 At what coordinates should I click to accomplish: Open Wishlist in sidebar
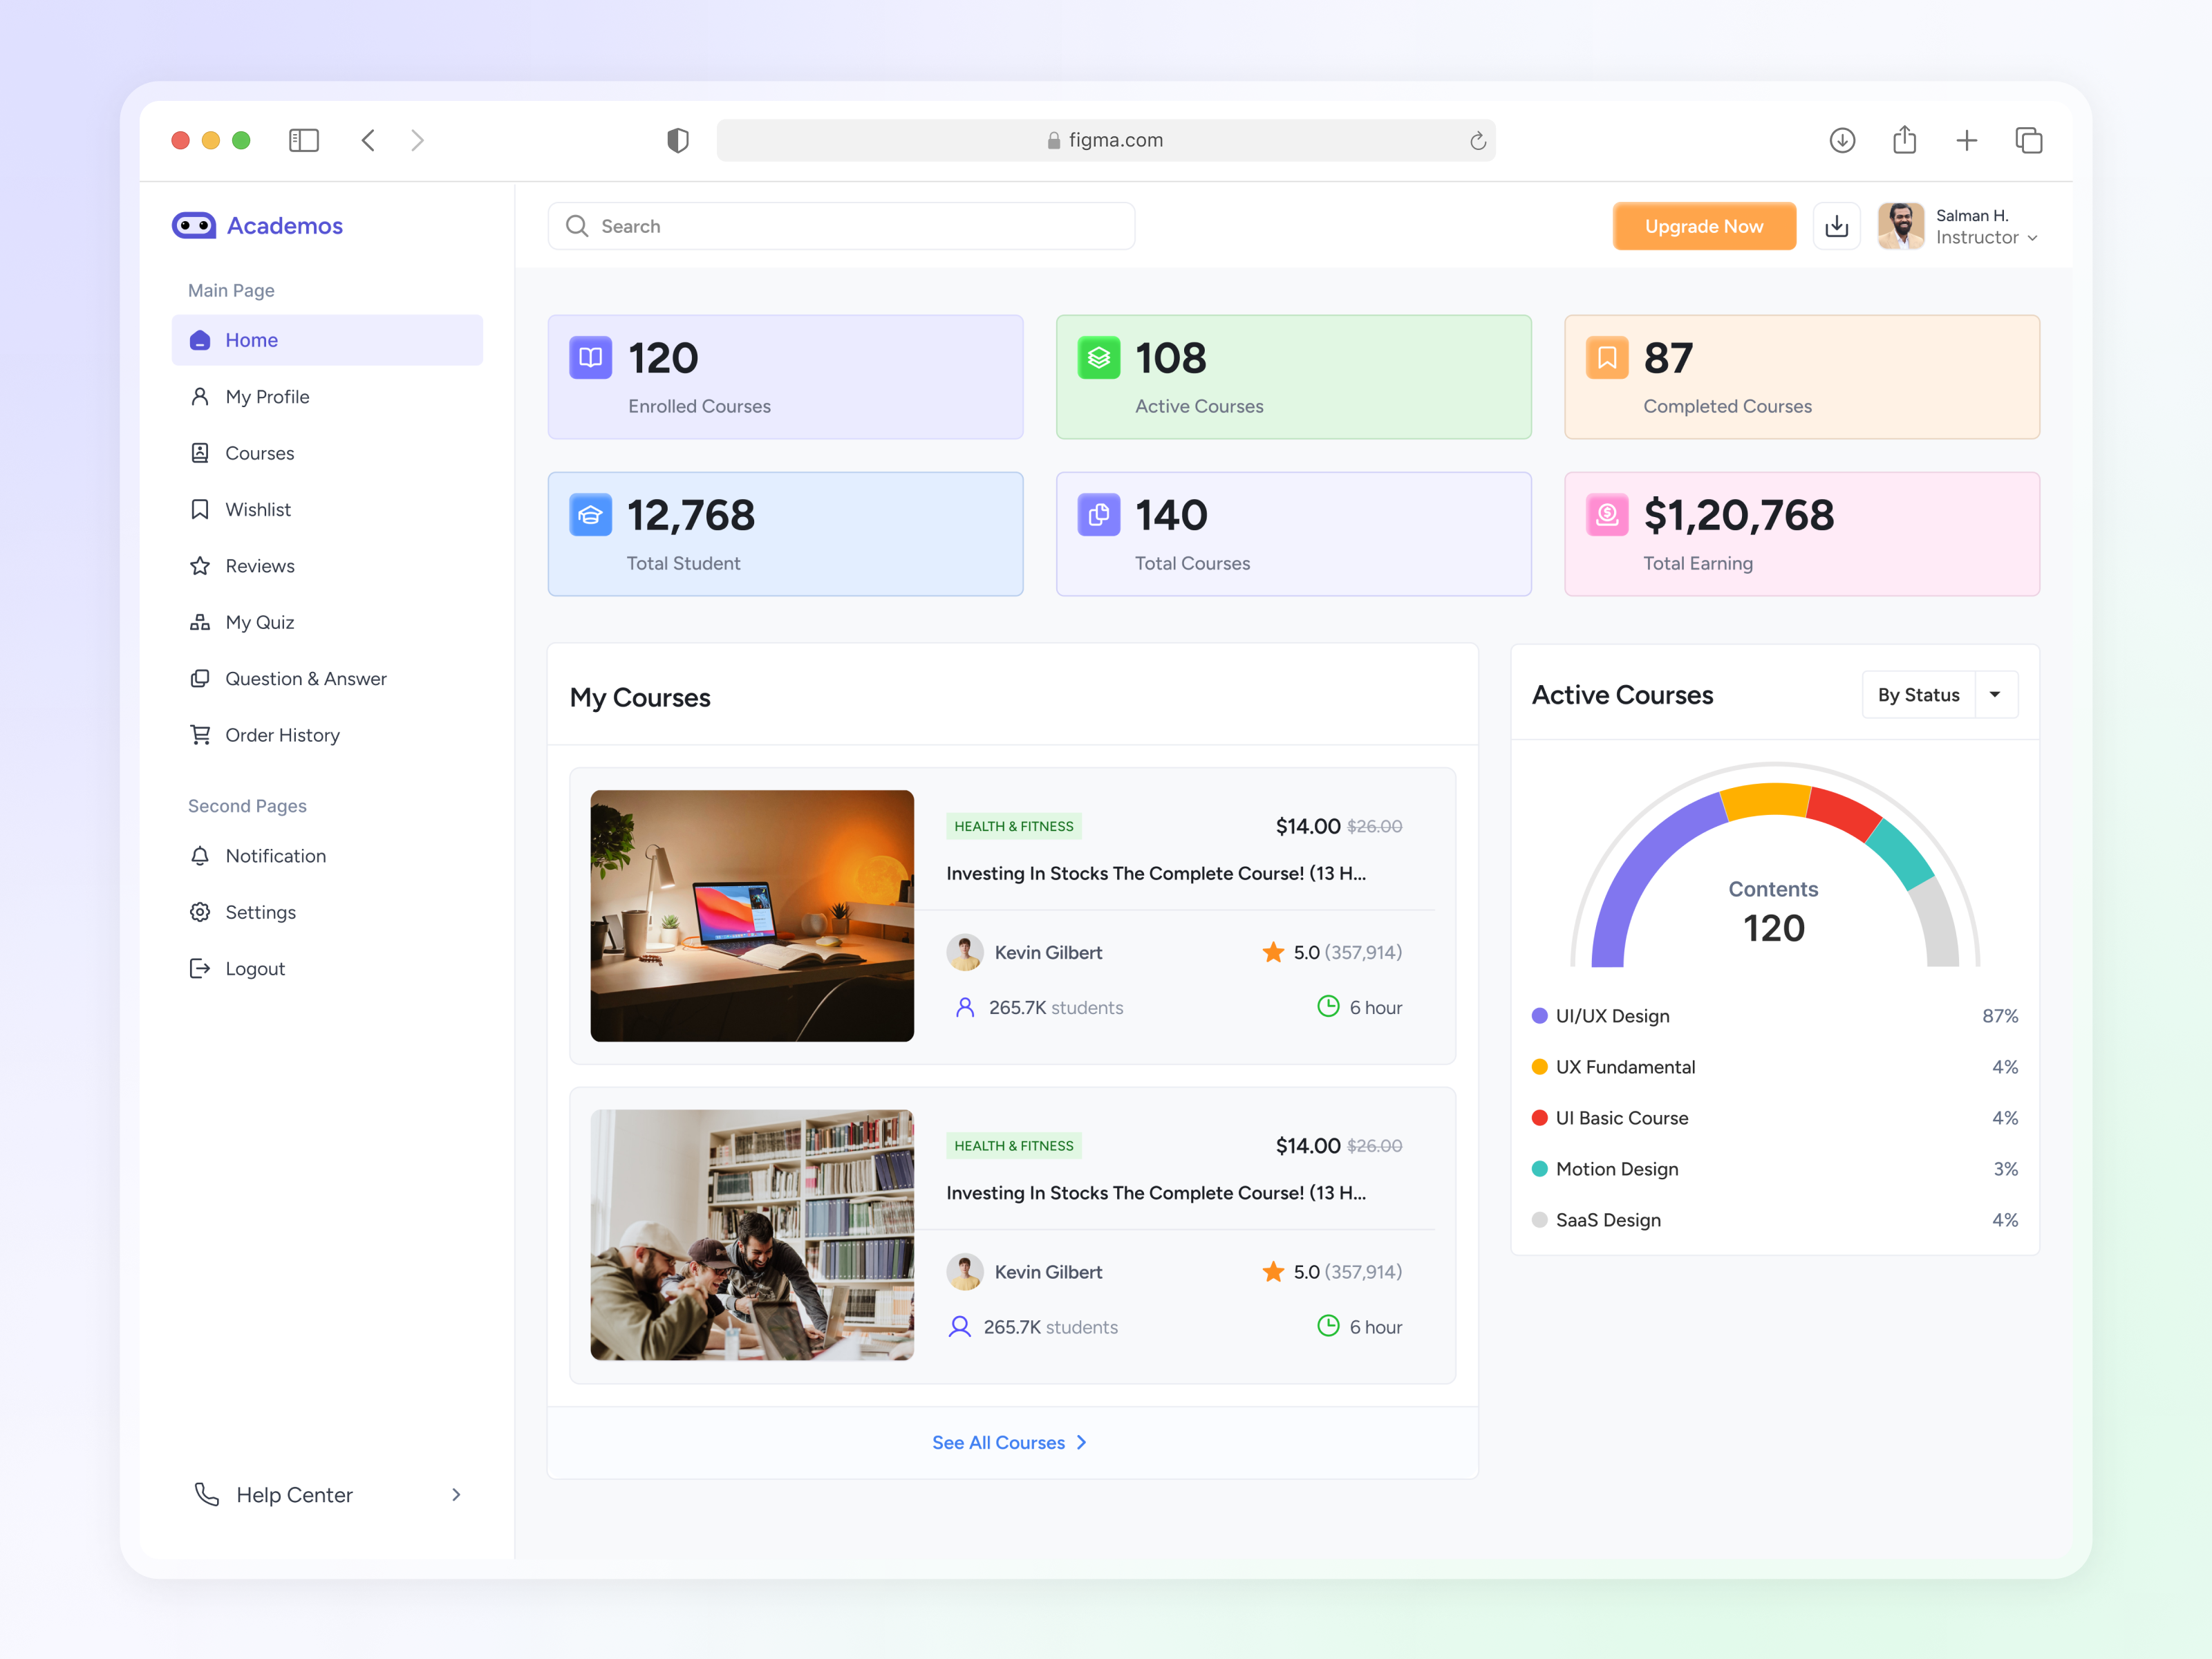[x=327, y=509]
